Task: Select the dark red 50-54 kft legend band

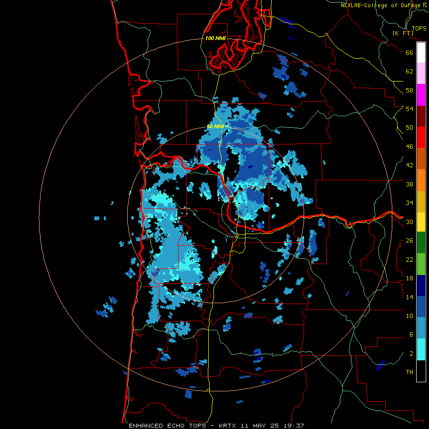Action: pyautogui.click(x=421, y=116)
